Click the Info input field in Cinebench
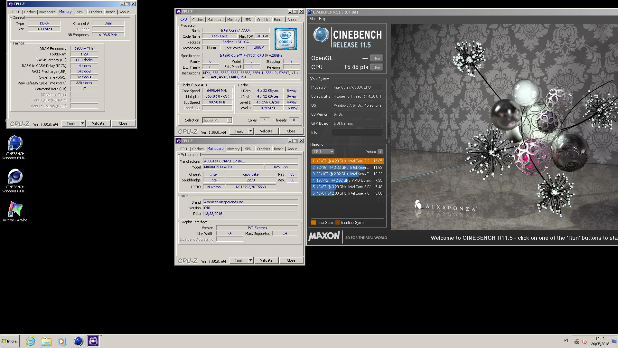 pos(358,132)
